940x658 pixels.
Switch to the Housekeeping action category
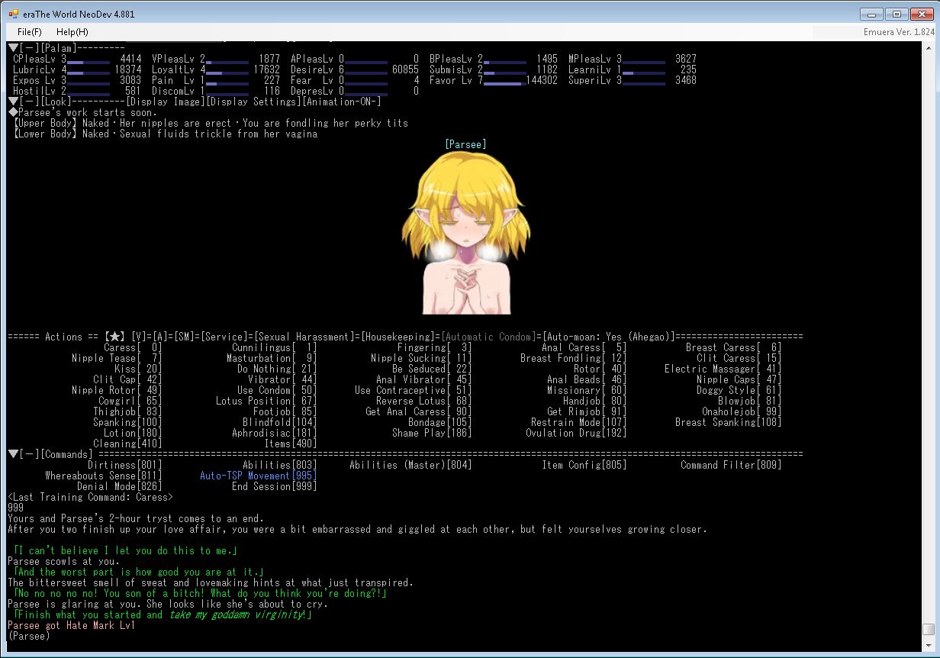click(x=401, y=337)
